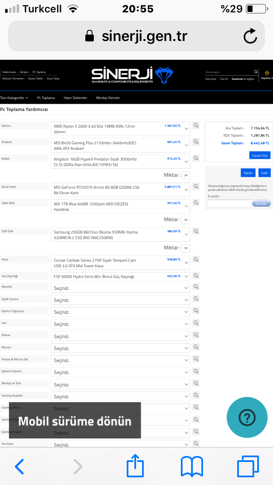
Task: Open Safari bookmarks book icon
Action: (x=192, y=467)
